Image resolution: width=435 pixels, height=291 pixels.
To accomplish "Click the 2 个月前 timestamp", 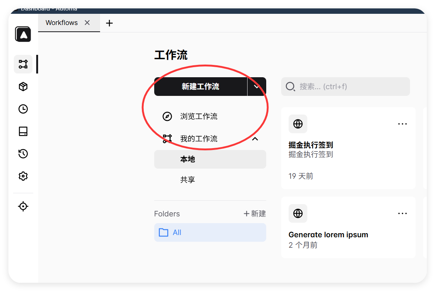I will pyautogui.click(x=303, y=245).
